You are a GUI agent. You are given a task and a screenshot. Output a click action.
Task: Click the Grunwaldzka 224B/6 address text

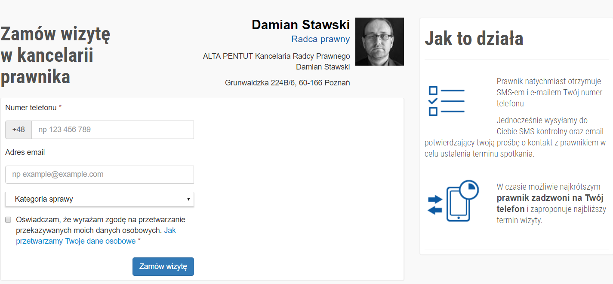click(x=287, y=83)
